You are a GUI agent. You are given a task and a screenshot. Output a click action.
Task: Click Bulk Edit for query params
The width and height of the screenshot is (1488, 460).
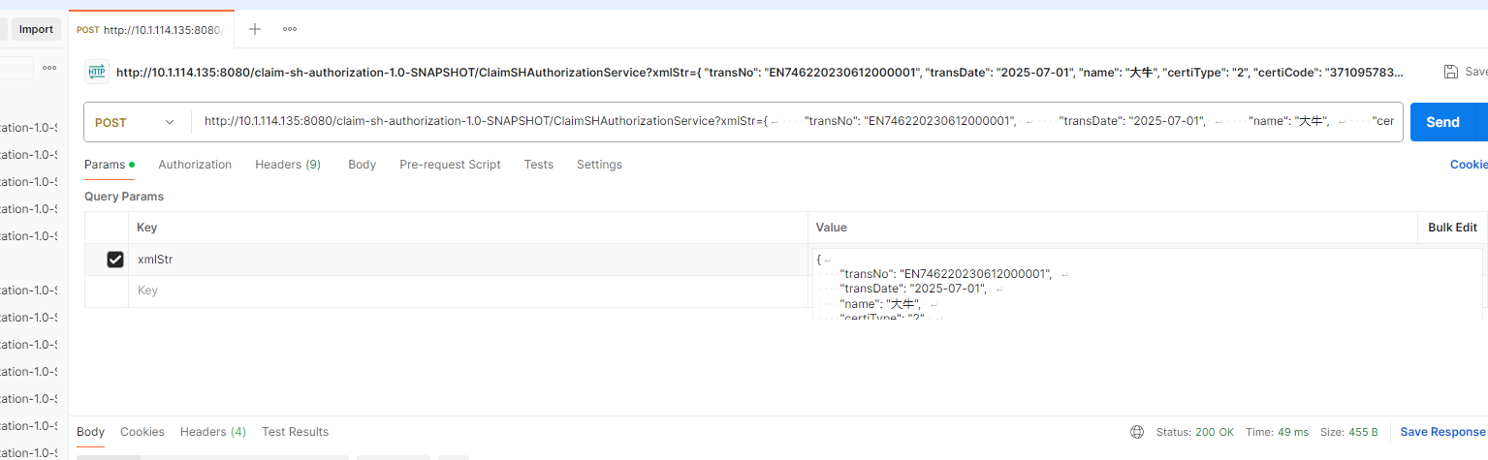(1452, 228)
